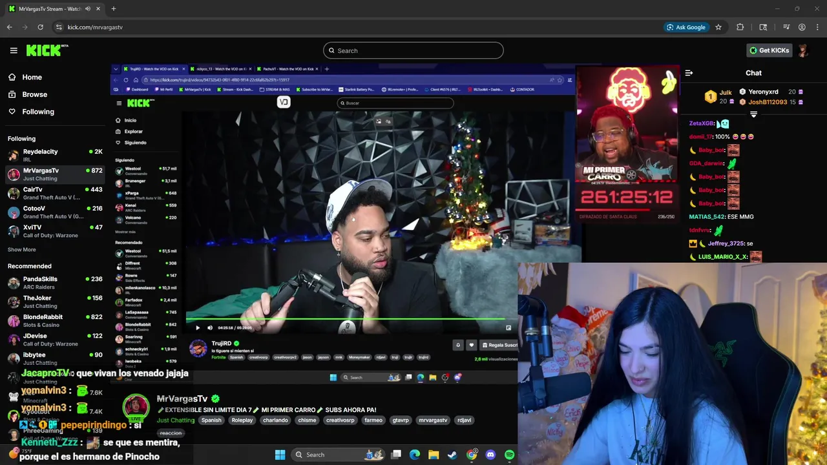Open the JDevise recommended channel
Image resolution: width=827 pixels, height=465 pixels.
[x=55, y=339]
